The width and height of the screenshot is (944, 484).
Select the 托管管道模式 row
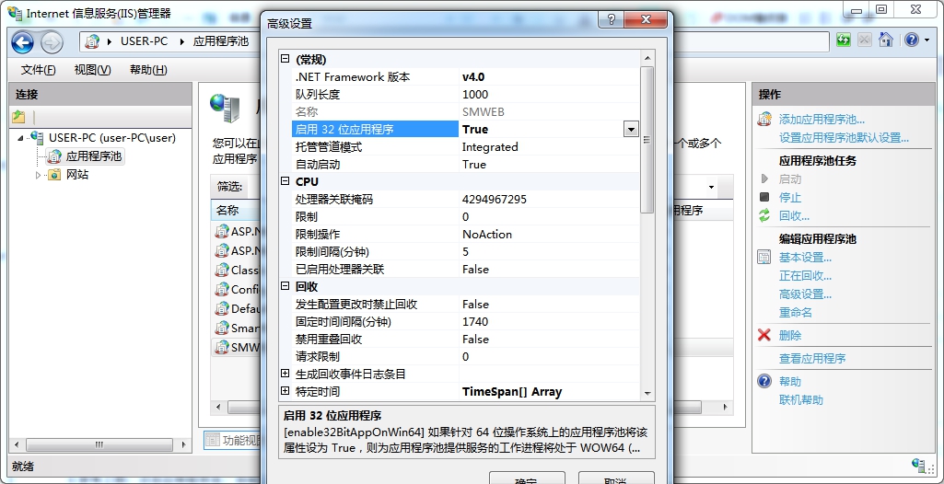465,146
